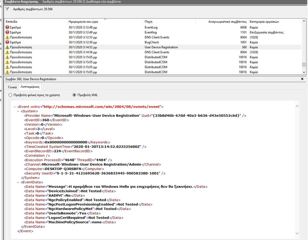Image resolution: width=308 pixels, height=240 pixels.
Task: Collapse the root Event XML node
Action: tap(15, 107)
